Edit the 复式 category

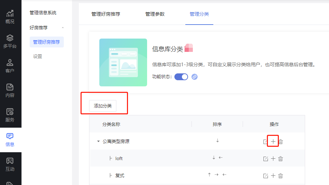click(x=266, y=176)
